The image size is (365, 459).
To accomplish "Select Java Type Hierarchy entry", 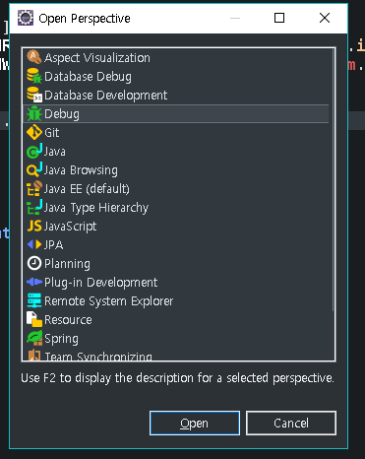I will [96, 208].
